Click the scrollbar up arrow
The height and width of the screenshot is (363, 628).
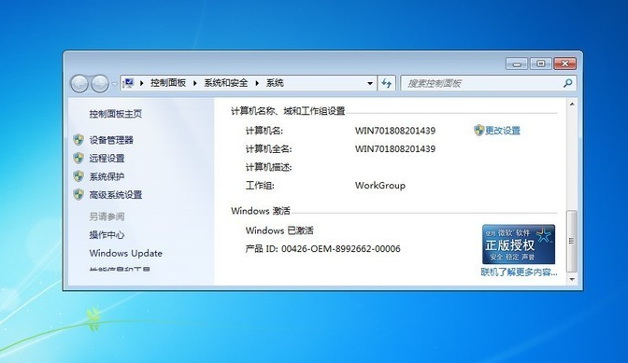point(572,104)
